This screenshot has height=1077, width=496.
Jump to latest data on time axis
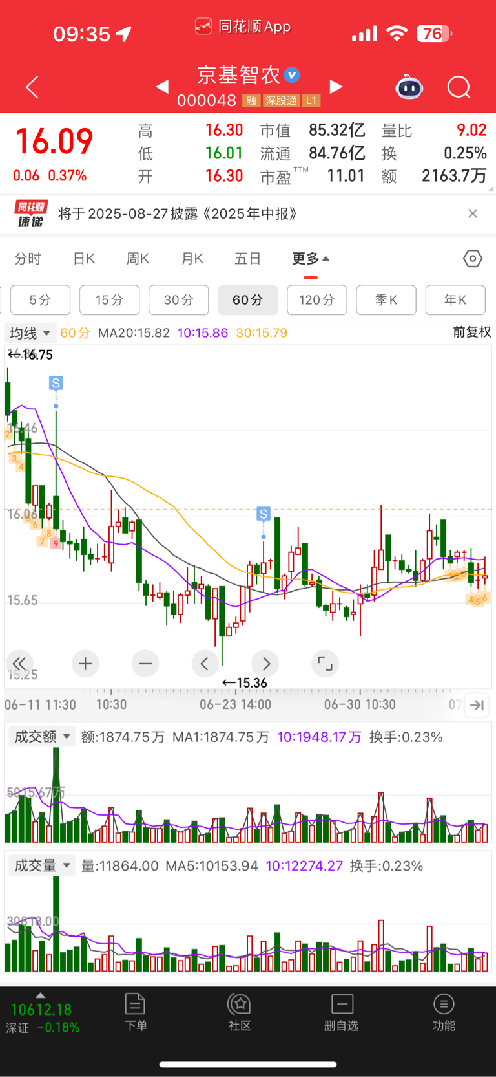pyautogui.click(x=477, y=704)
